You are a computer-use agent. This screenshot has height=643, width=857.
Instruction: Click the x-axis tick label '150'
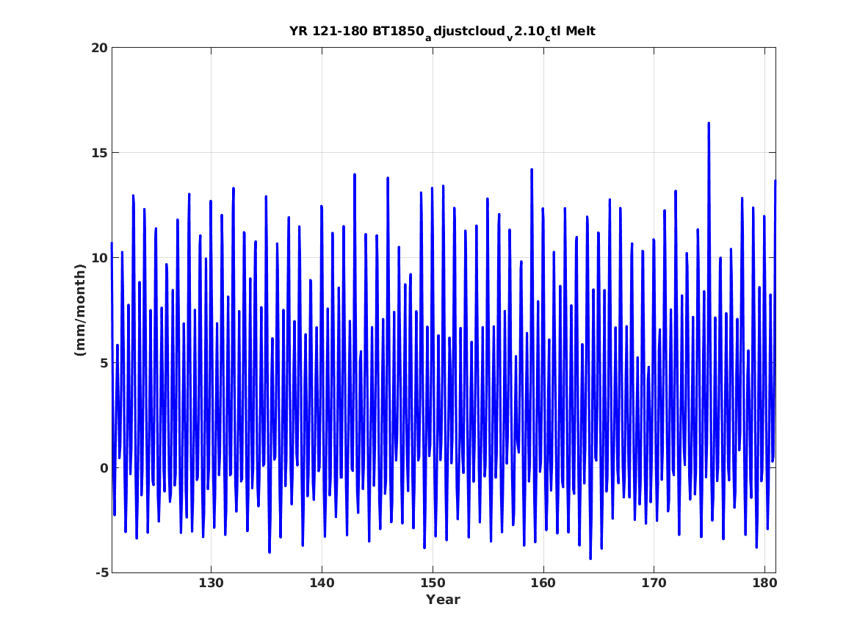[433, 583]
